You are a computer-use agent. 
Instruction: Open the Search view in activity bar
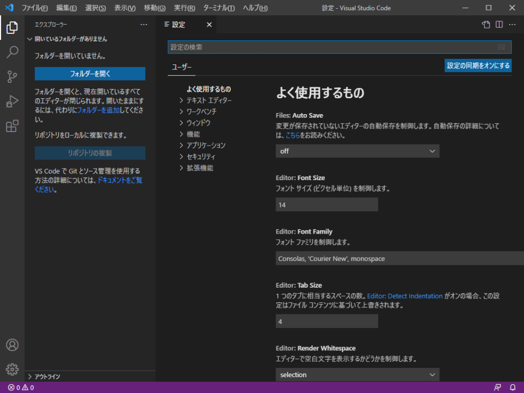12,52
